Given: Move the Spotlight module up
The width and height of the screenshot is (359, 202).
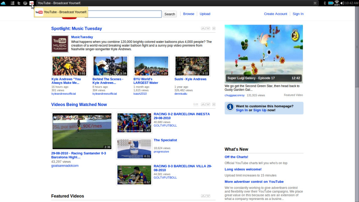Looking at the screenshot, I should pos(203,28).
